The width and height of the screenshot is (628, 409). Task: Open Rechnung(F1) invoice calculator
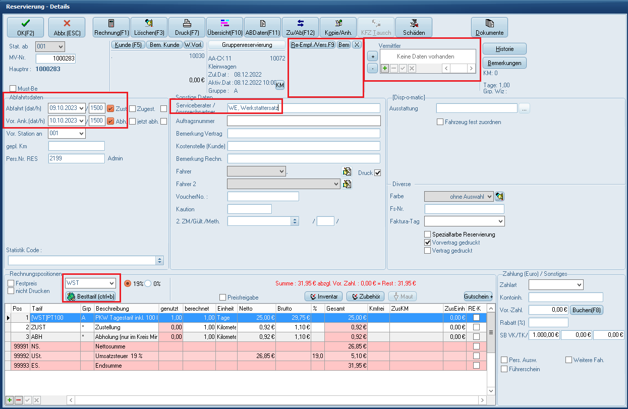[x=111, y=27]
